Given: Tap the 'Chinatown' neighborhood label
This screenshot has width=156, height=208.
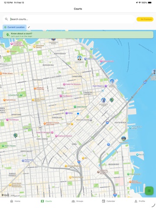Looking at the screenshot, I should pyautogui.click(x=77, y=76).
